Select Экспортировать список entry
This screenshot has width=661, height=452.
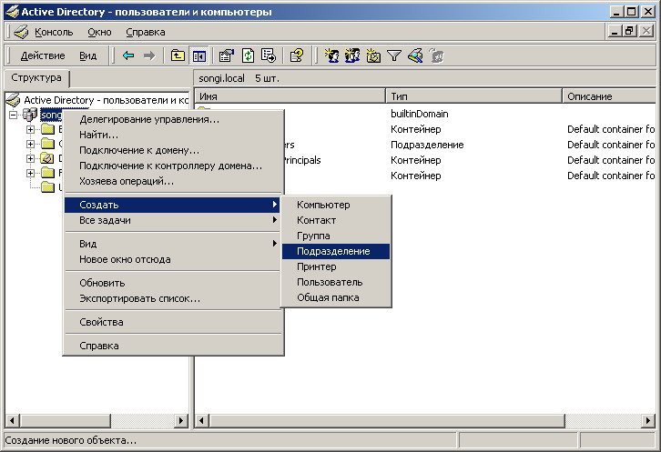(172, 298)
